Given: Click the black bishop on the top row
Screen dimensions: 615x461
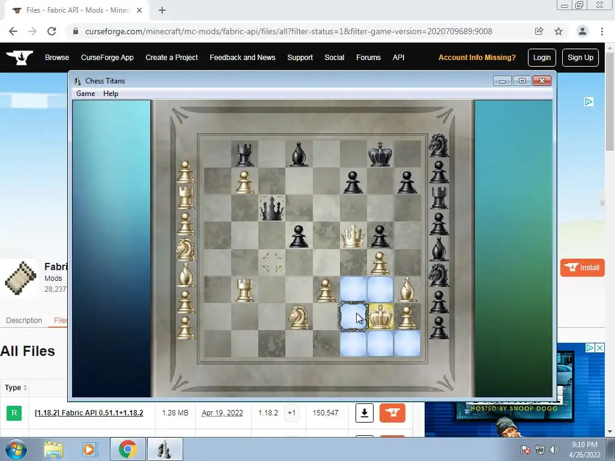Looking at the screenshot, I should (299, 154).
